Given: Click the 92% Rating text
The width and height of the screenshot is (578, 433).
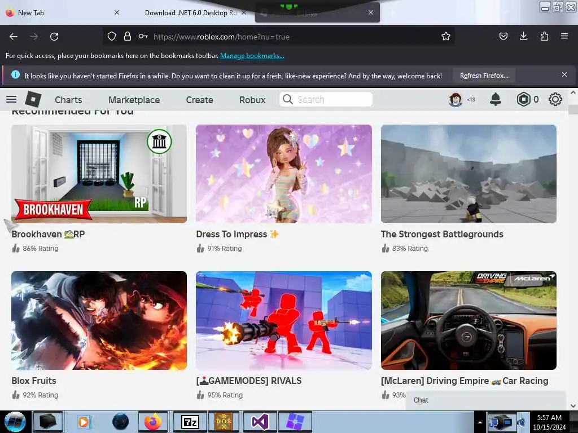Looking at the screenshot, I should (41, 395).
